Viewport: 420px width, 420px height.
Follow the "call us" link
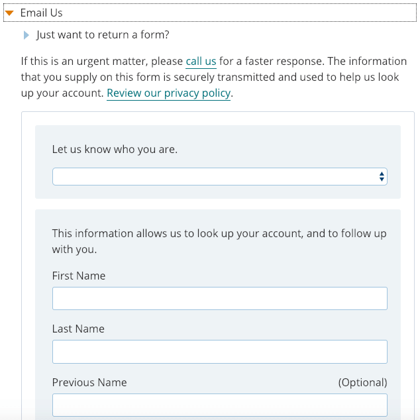[x=201, y=62]
